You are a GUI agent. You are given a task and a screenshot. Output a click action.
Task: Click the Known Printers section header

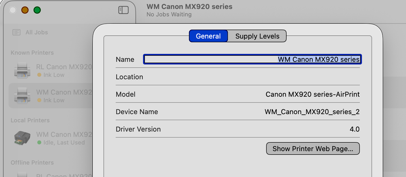pos(32,53)
